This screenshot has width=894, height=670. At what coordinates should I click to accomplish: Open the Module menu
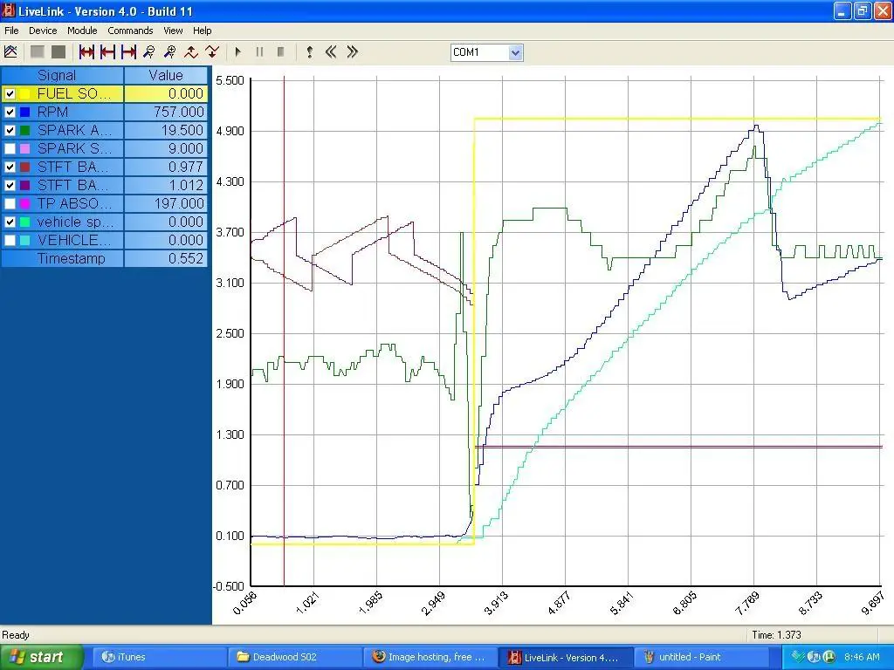82,31
